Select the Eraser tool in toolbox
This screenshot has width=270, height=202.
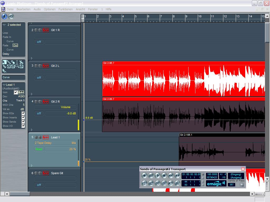coord(13,62)
